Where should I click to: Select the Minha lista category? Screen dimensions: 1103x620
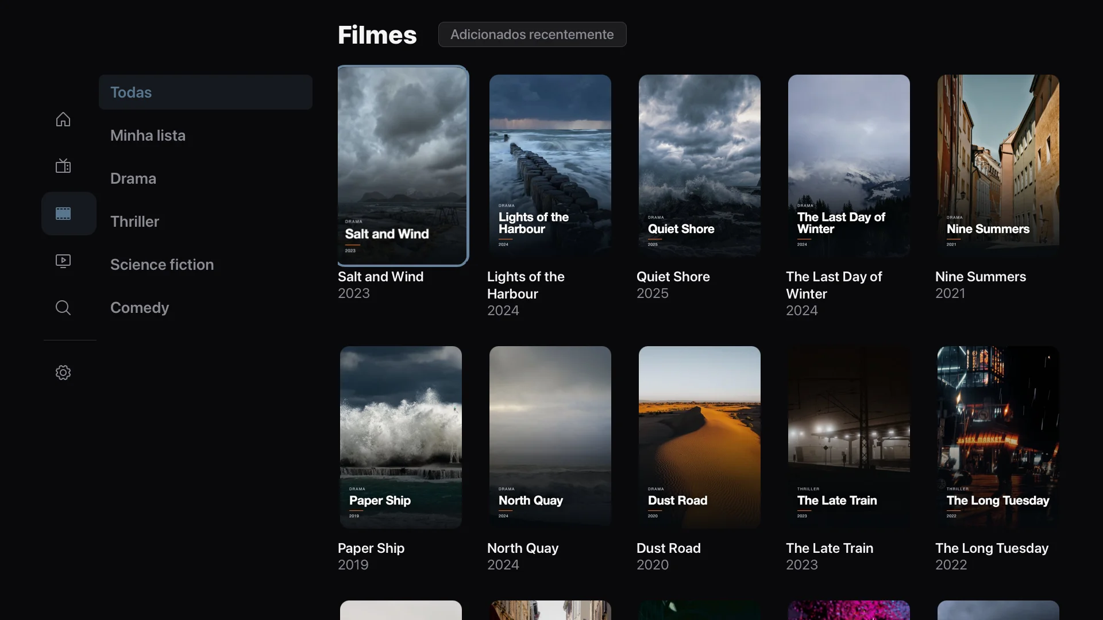click(x=206, y=135)
